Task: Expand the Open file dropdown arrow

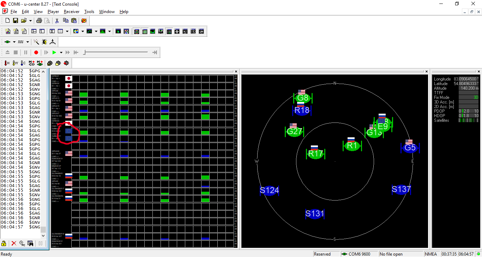Action: click(30, 21)
